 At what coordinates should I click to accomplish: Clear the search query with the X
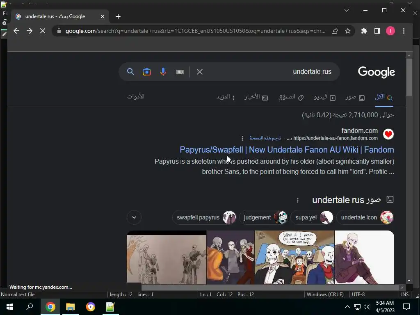[x=200, y=71]
